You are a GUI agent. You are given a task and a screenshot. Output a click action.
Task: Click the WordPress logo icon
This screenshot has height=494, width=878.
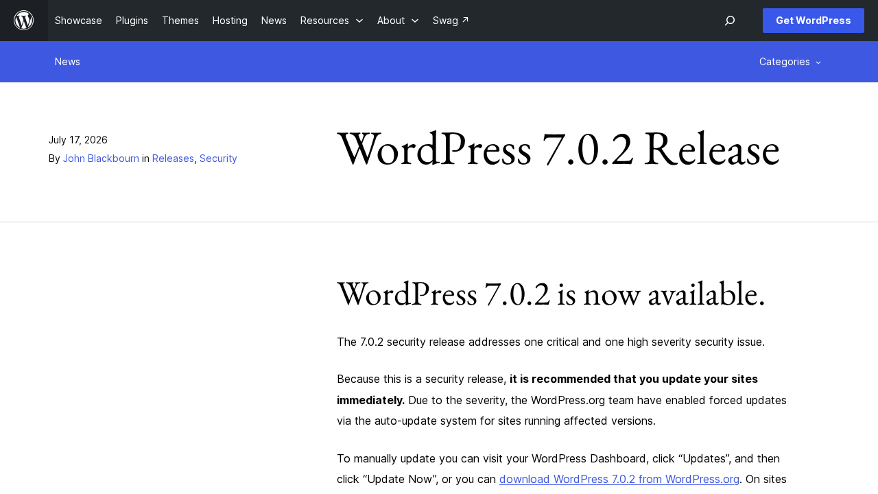pyautogui.click(x=24, y=21)
